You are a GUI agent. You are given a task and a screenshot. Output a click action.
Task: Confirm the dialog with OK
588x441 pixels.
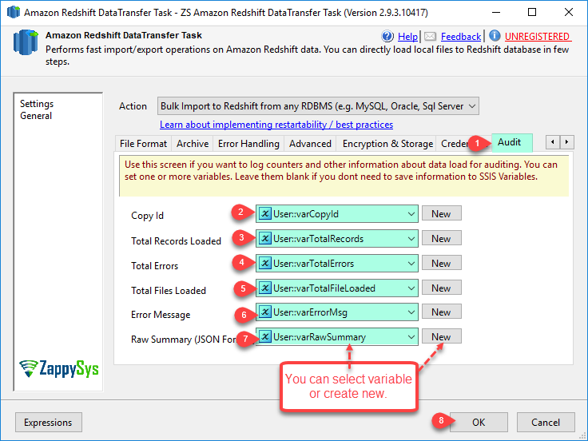479,423
